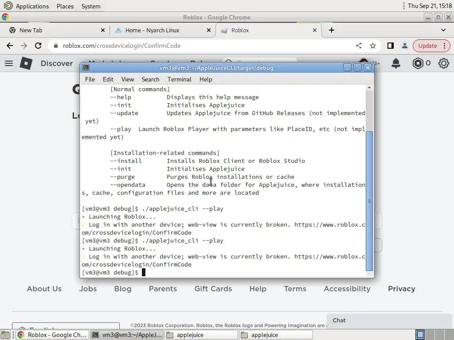Open the Applications menu
This screenshot has width=454, height=340.
pyautogui.click(x=27, y=6)
